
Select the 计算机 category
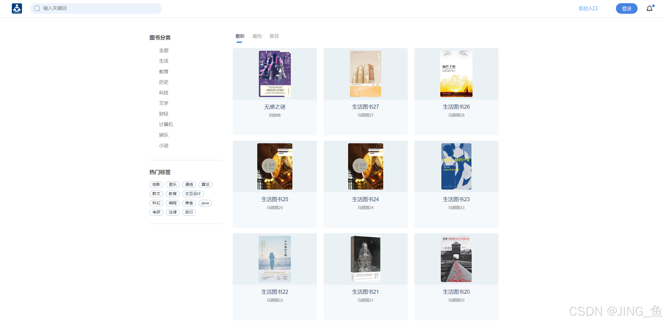(166, 125)
